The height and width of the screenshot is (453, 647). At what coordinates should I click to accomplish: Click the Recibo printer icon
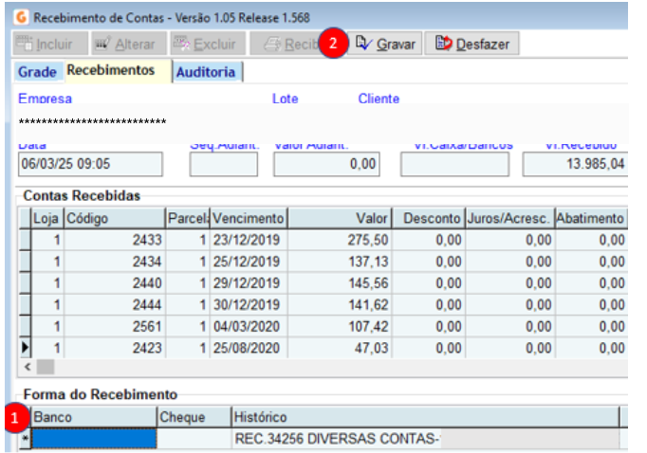[272, 44]
